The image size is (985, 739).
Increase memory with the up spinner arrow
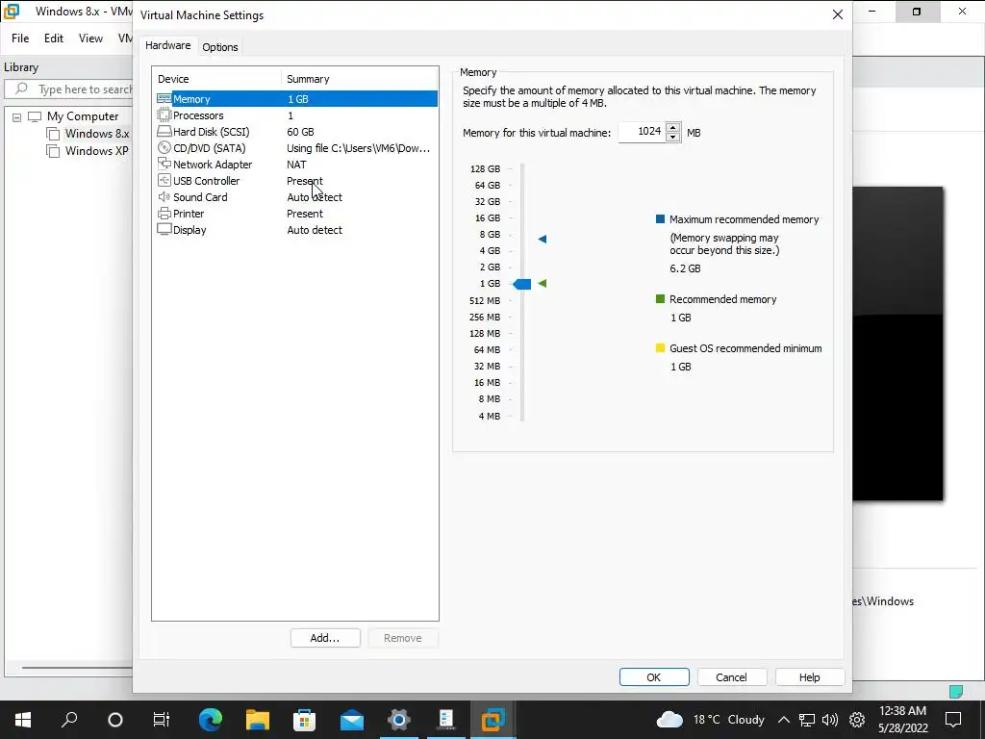672,127
